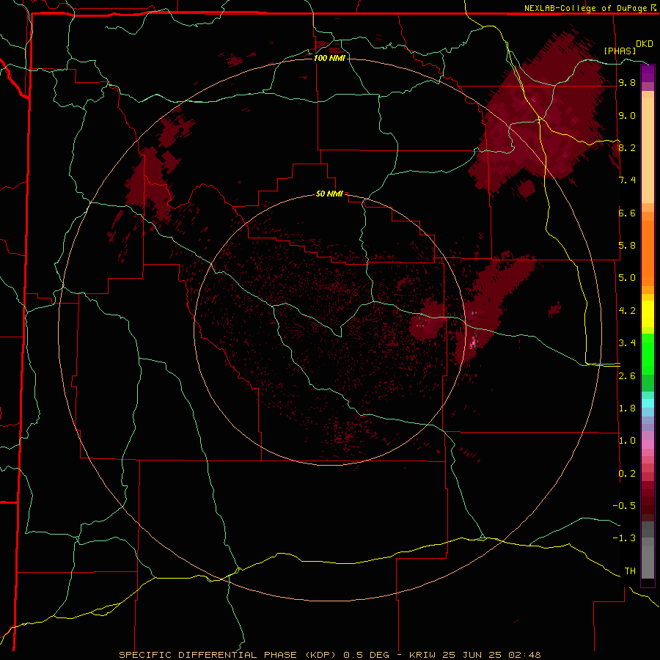Click the NEXLAB-College of DuPage credit text
Viewport: 660px width, 660px height.
(x=585, y=8)
